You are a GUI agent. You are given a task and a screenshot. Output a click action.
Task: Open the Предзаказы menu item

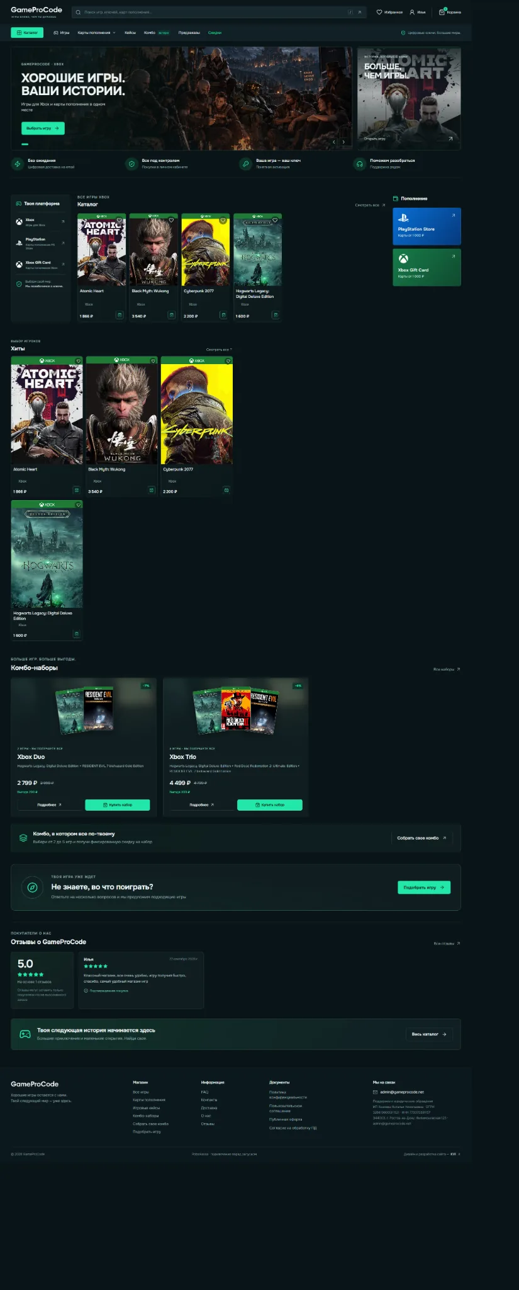click(x=189, y=33)
